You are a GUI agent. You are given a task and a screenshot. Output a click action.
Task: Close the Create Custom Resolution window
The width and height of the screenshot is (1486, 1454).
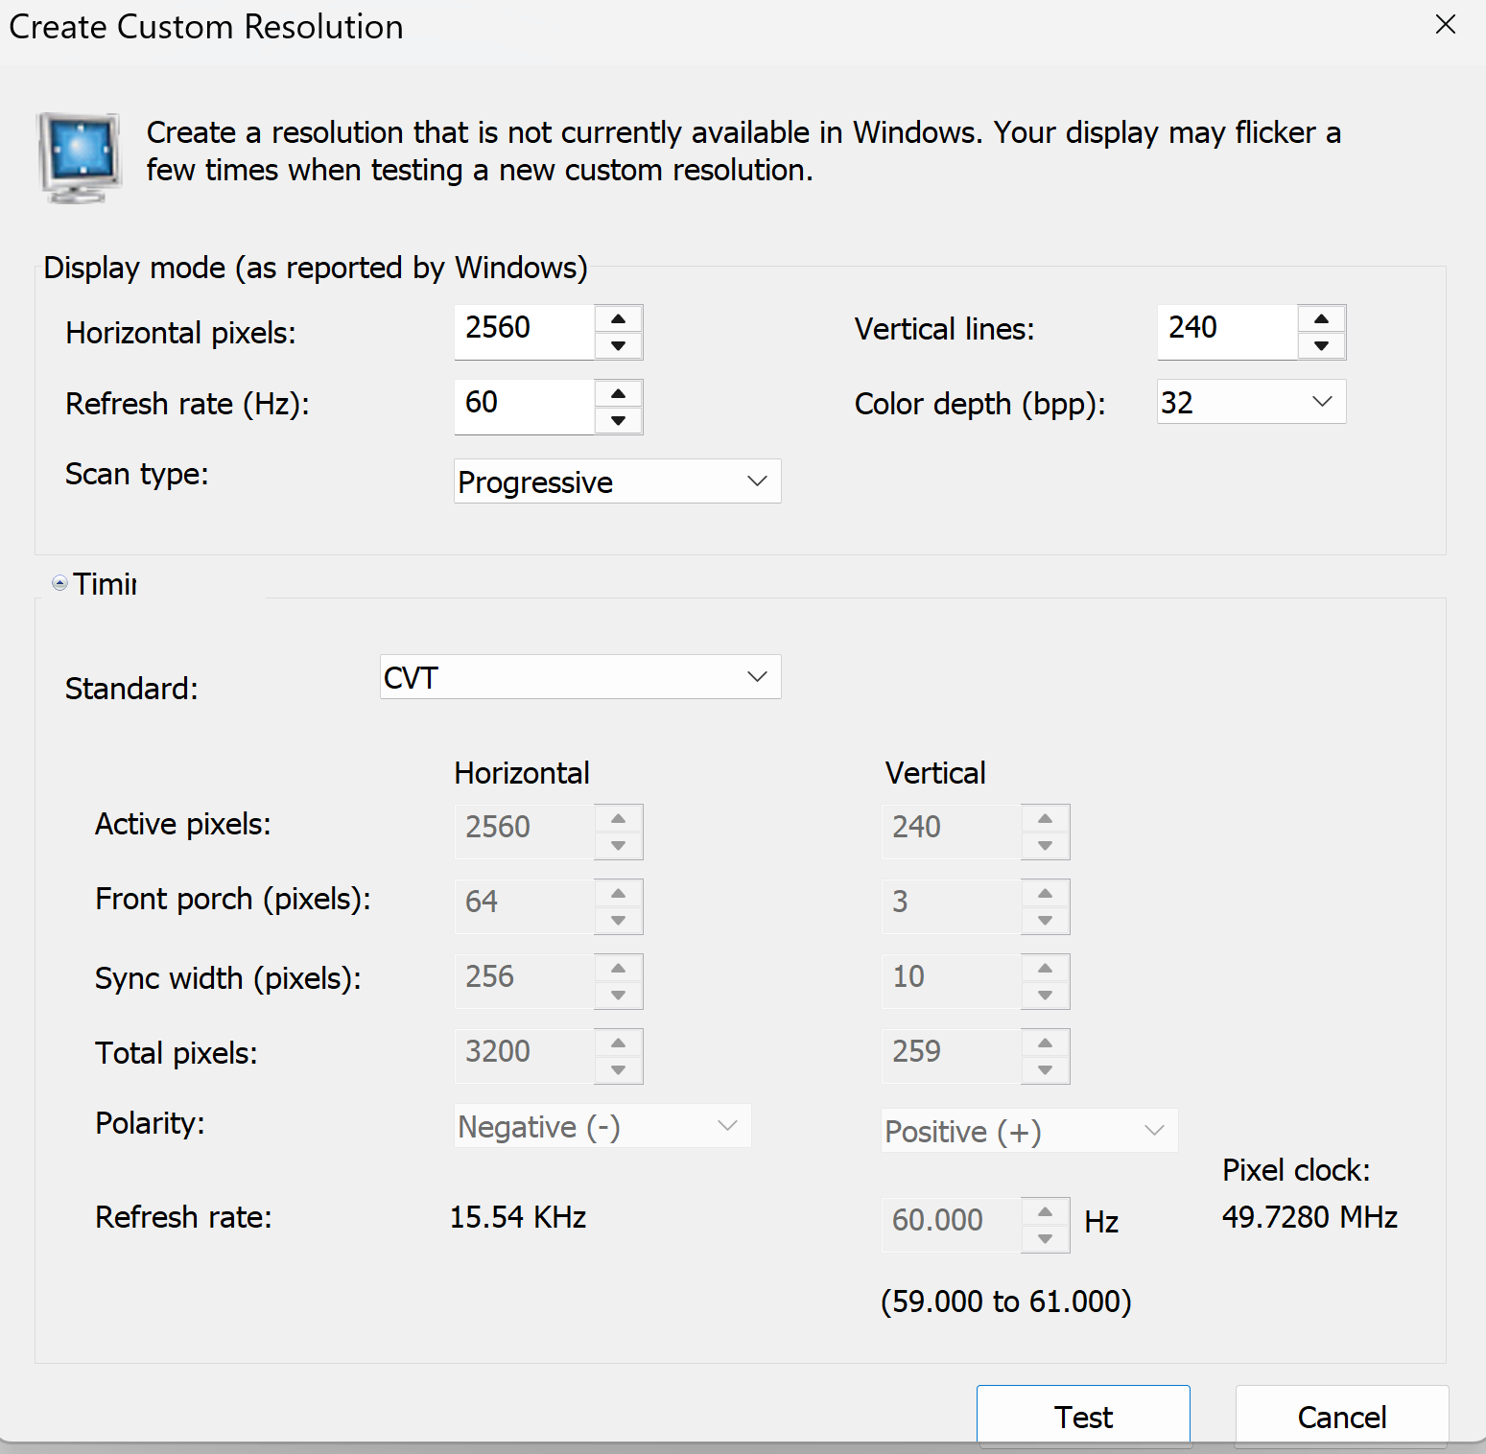click(x=1445, y=25)
